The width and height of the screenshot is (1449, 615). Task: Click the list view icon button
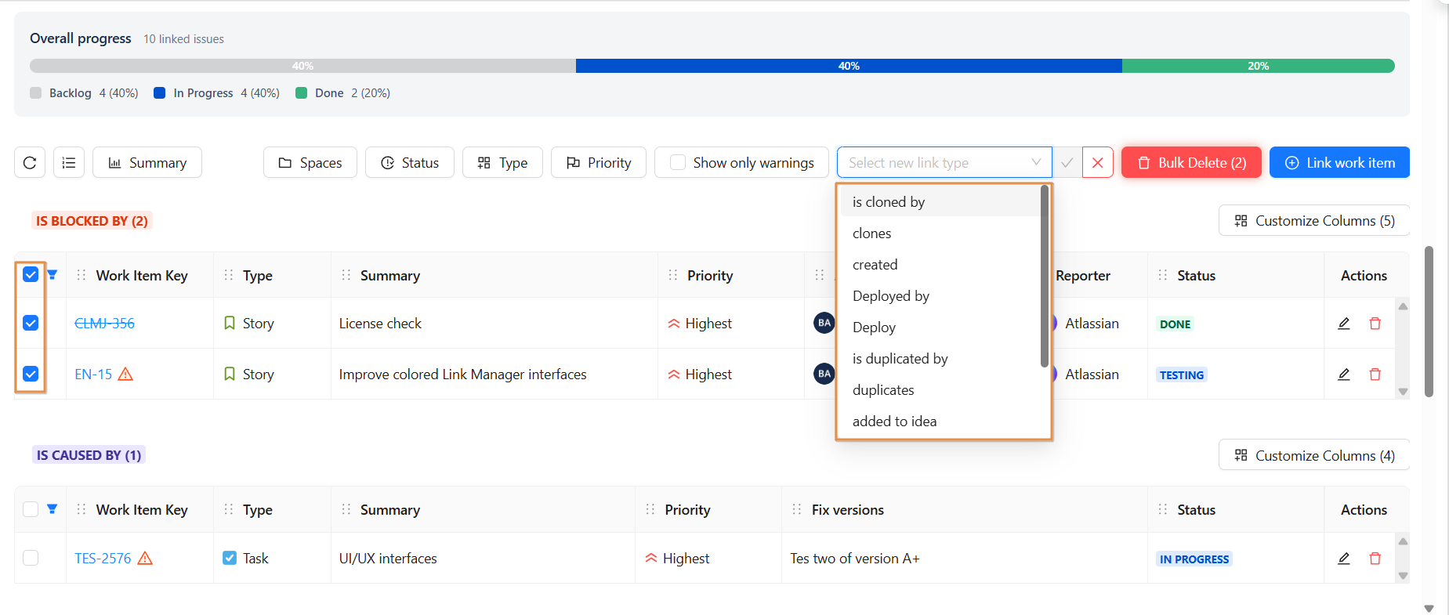[69, 163]
